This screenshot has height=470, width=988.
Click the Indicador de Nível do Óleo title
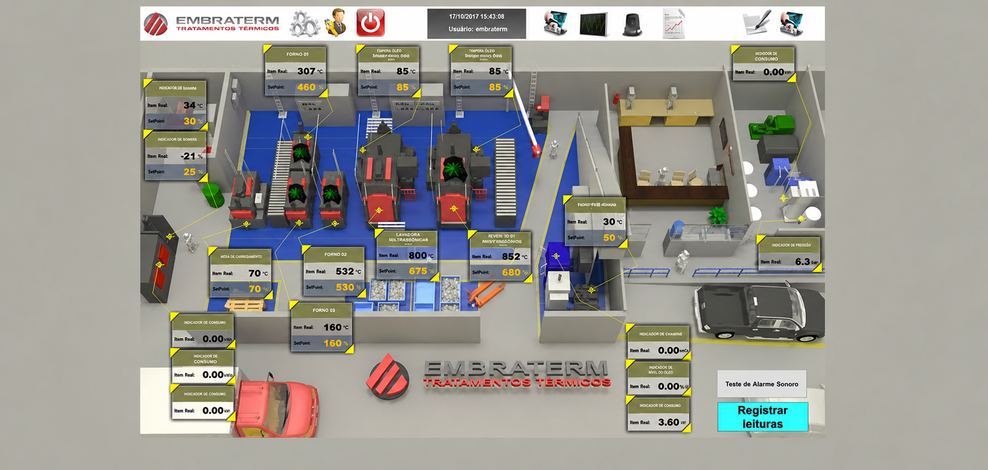660,370
